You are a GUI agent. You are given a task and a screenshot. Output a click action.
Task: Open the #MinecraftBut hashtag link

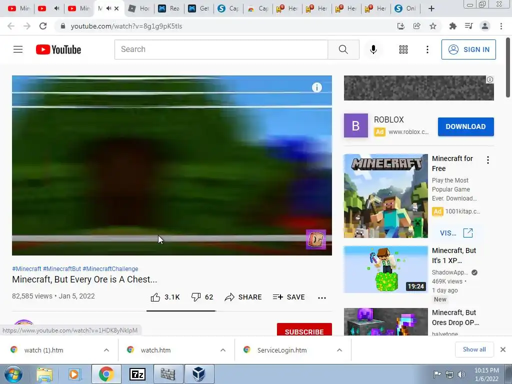click(x=61, y=268)
